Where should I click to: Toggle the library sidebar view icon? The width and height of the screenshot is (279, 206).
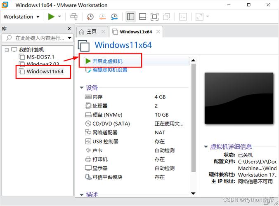(x=130, y=17)
